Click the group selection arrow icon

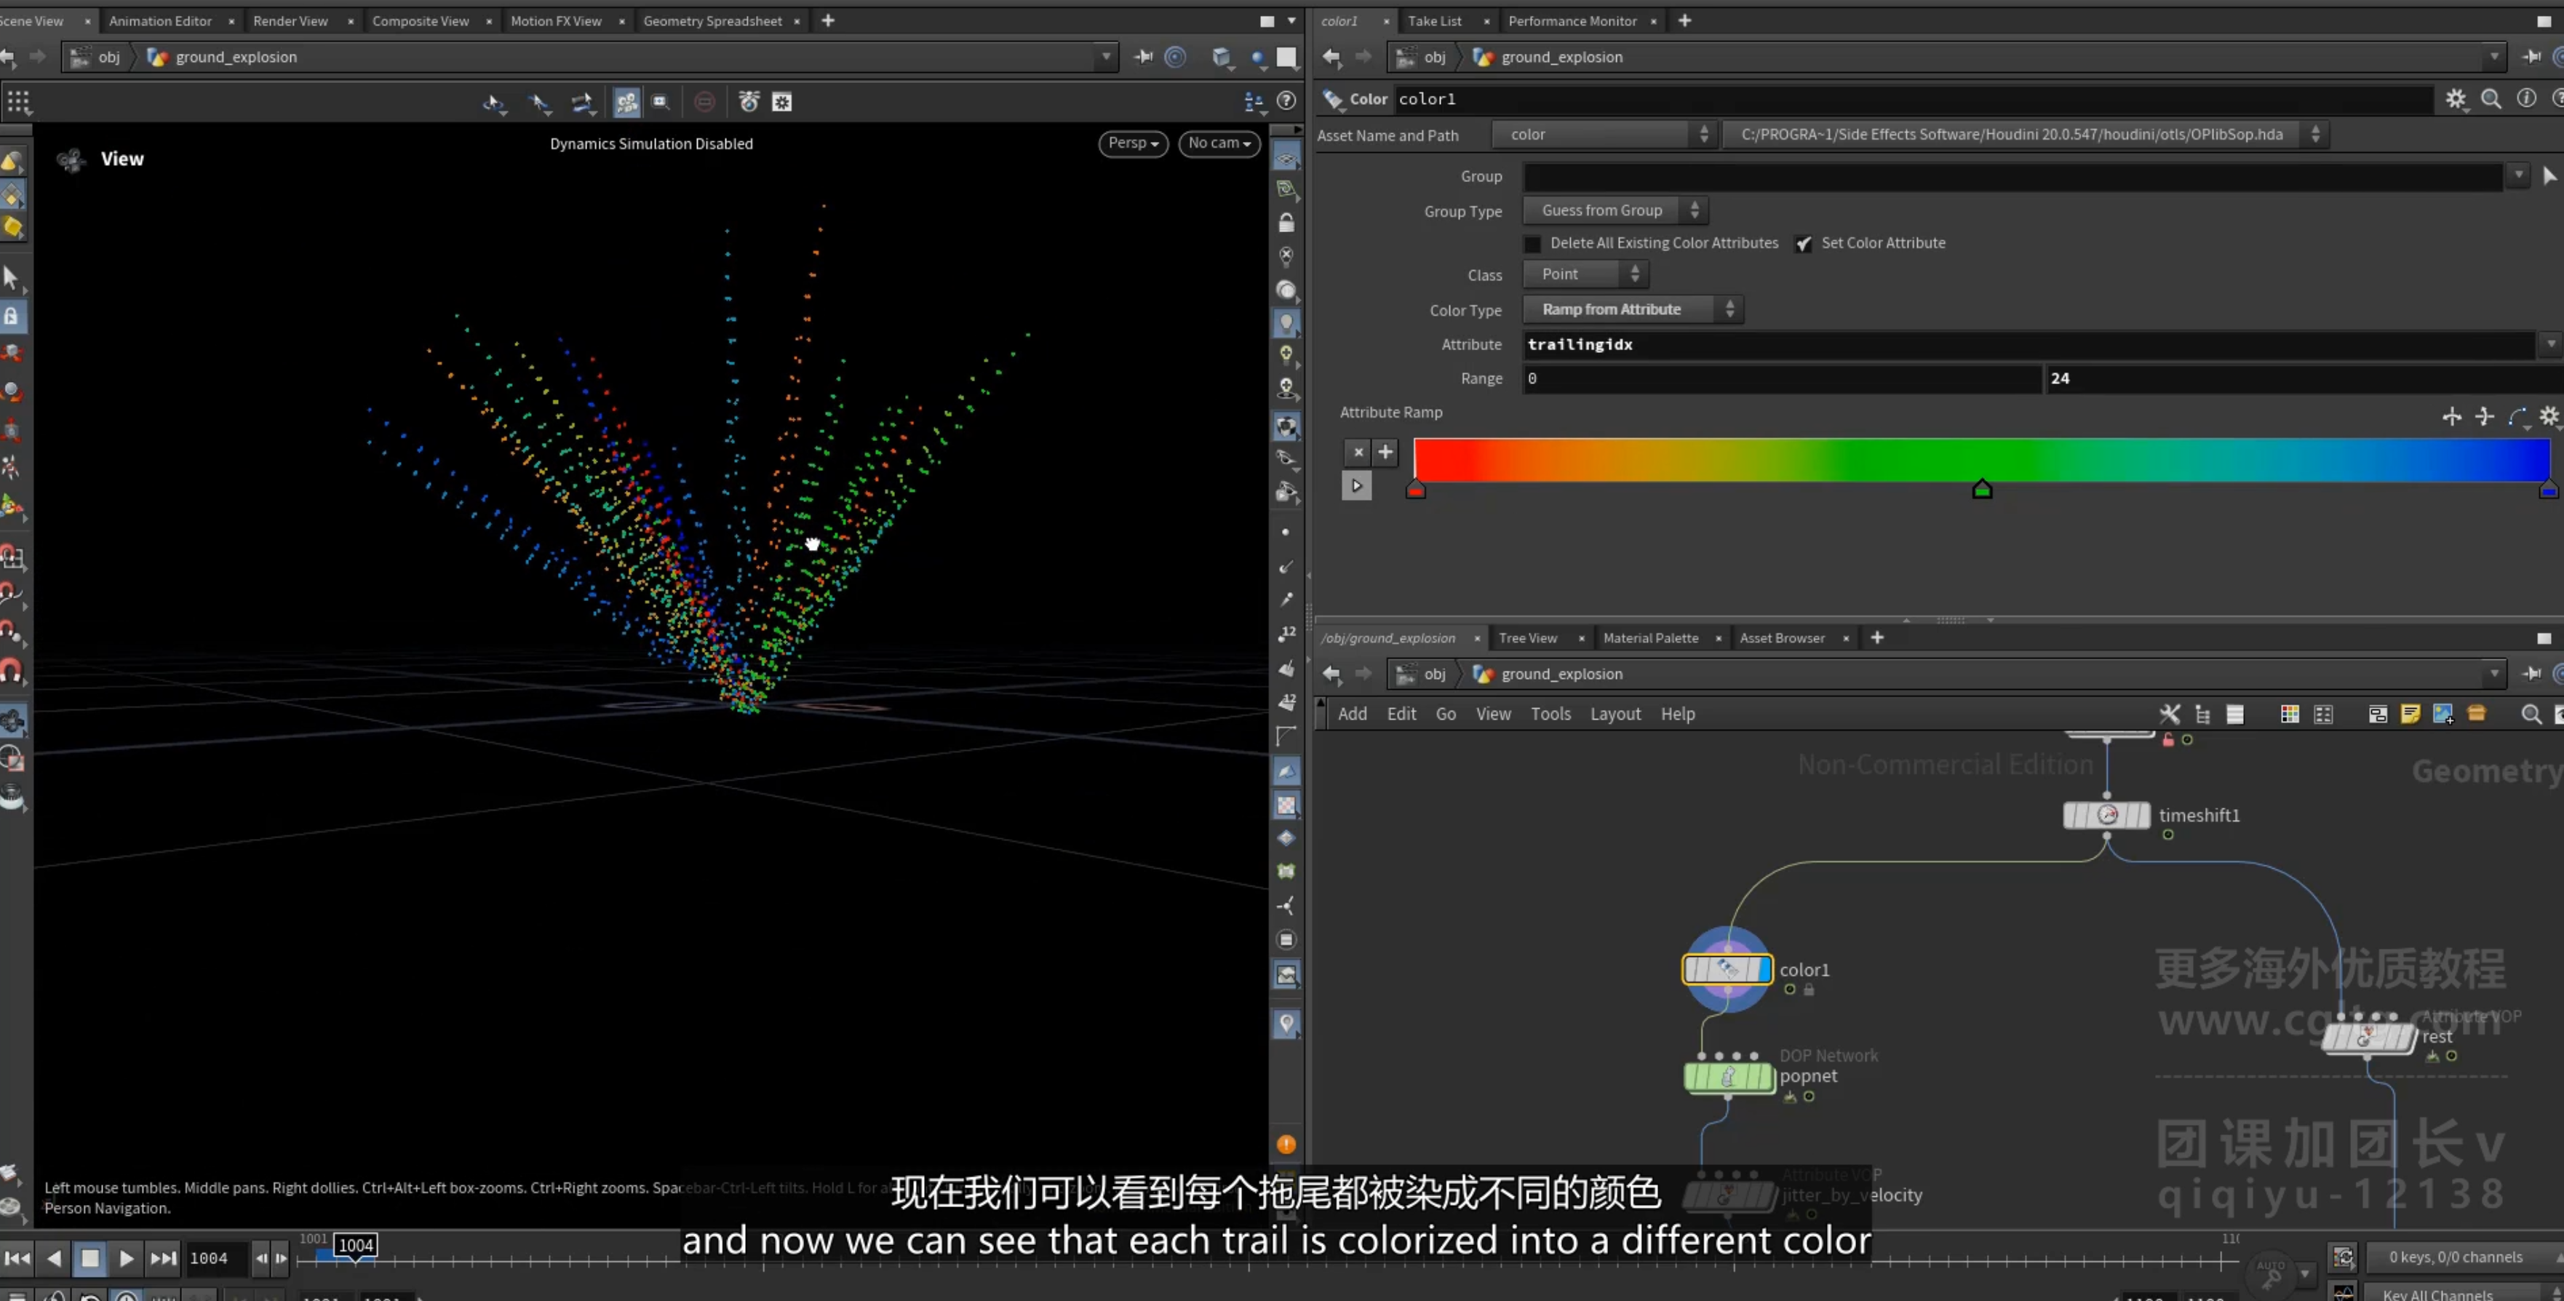click(x=2549, y=176)
